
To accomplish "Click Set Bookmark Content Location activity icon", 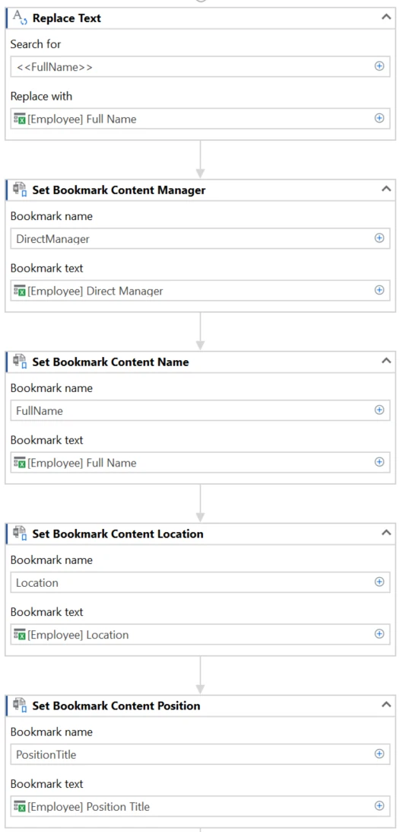I will (x=21, y=534).
